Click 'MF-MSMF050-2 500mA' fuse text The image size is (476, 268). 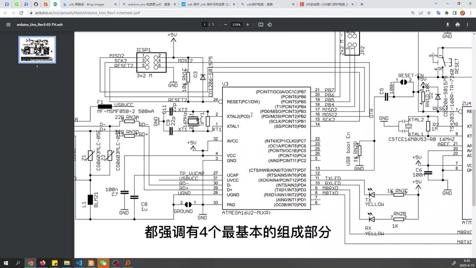click(x=126, y=111)
